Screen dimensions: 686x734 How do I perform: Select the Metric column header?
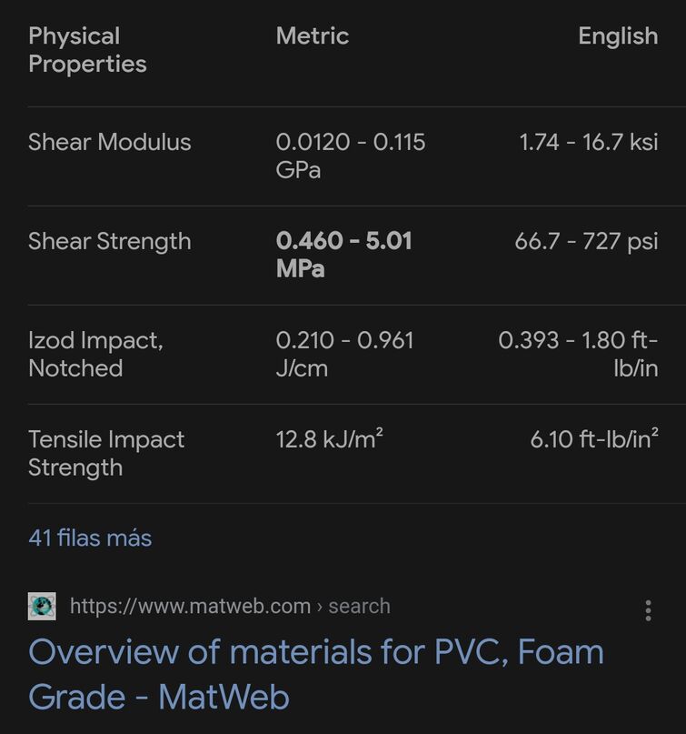point(313,36)
